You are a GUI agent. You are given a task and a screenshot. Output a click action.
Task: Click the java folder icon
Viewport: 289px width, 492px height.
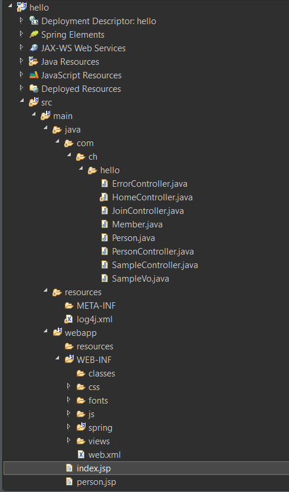57,129
